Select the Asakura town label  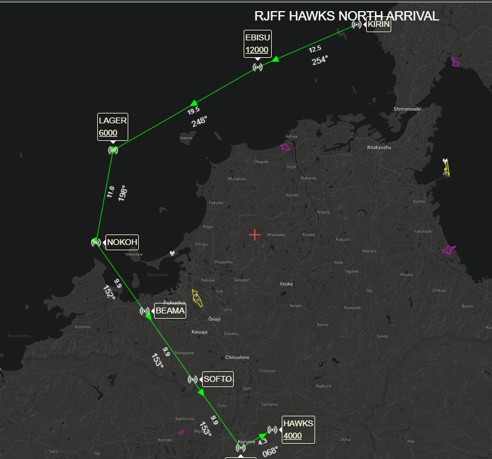point(323,386)
